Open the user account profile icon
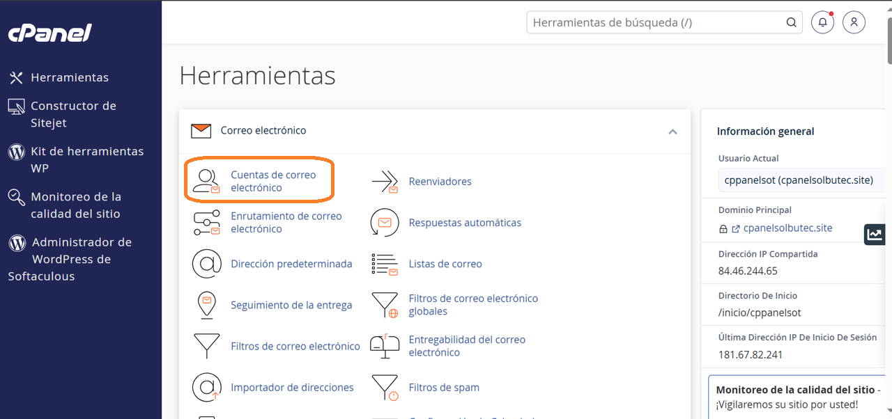Screen dimensions: 892x419 click(854, 22)
